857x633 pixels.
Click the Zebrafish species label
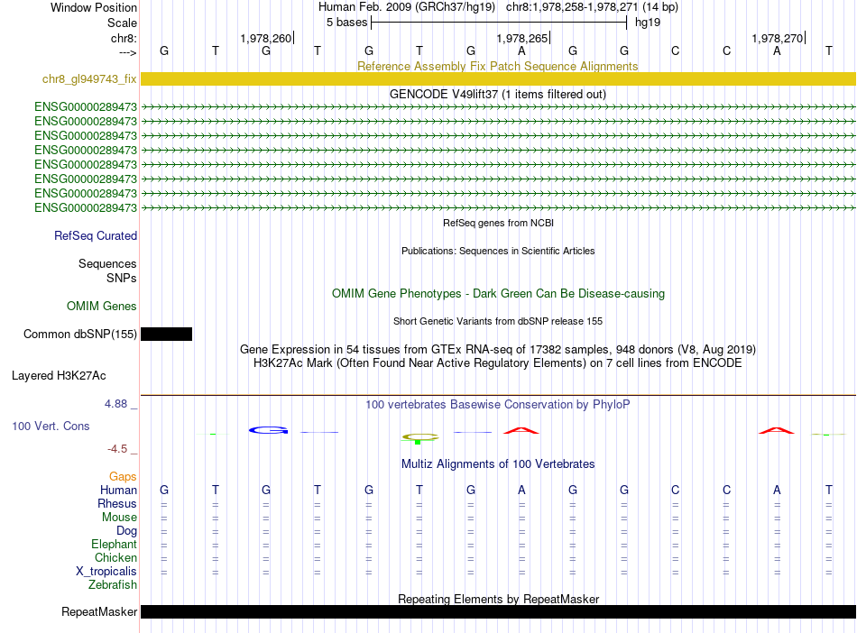coord(113,585)
